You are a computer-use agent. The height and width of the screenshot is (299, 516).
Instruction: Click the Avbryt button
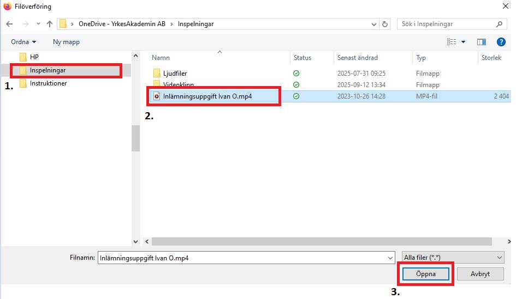coord(480,274)
